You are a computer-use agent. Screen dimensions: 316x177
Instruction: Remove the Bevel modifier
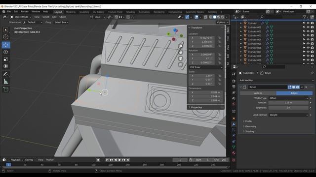pyautogui.click(x=306, y=87)
